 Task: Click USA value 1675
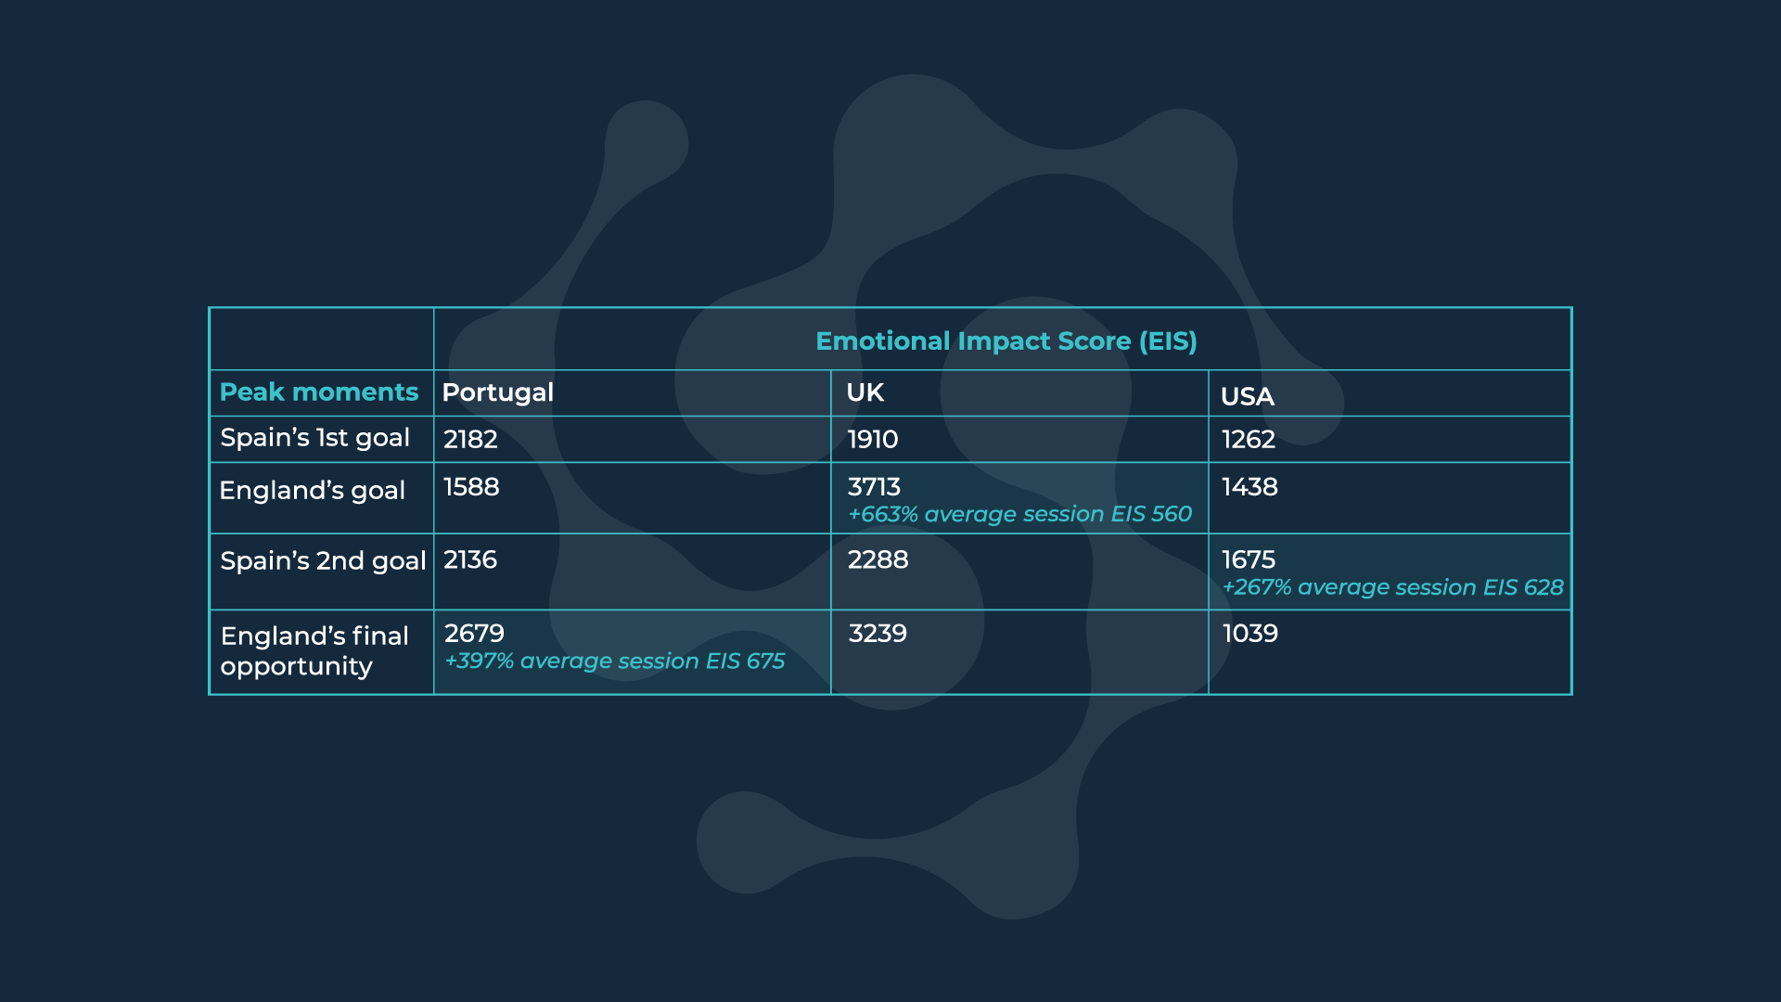(1249, 560)
